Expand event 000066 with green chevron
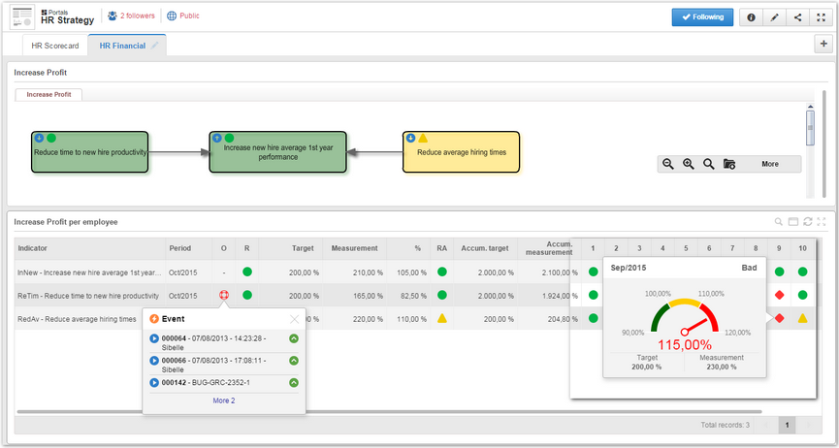This screenshot has width=839, height=448. coord(294,361)
